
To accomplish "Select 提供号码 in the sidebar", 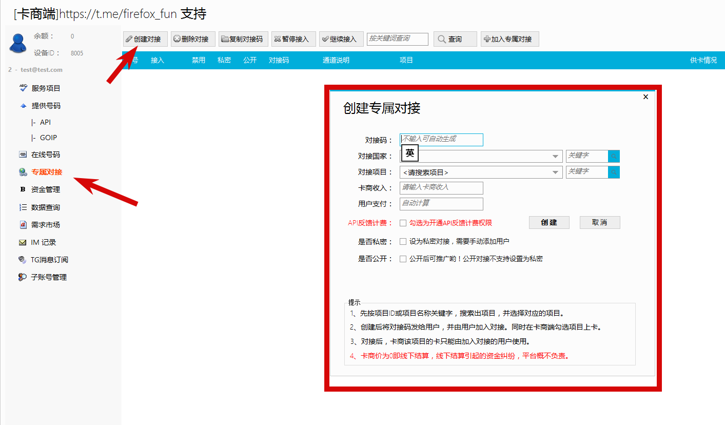I will pyautogui.click(x=46, y=106).
